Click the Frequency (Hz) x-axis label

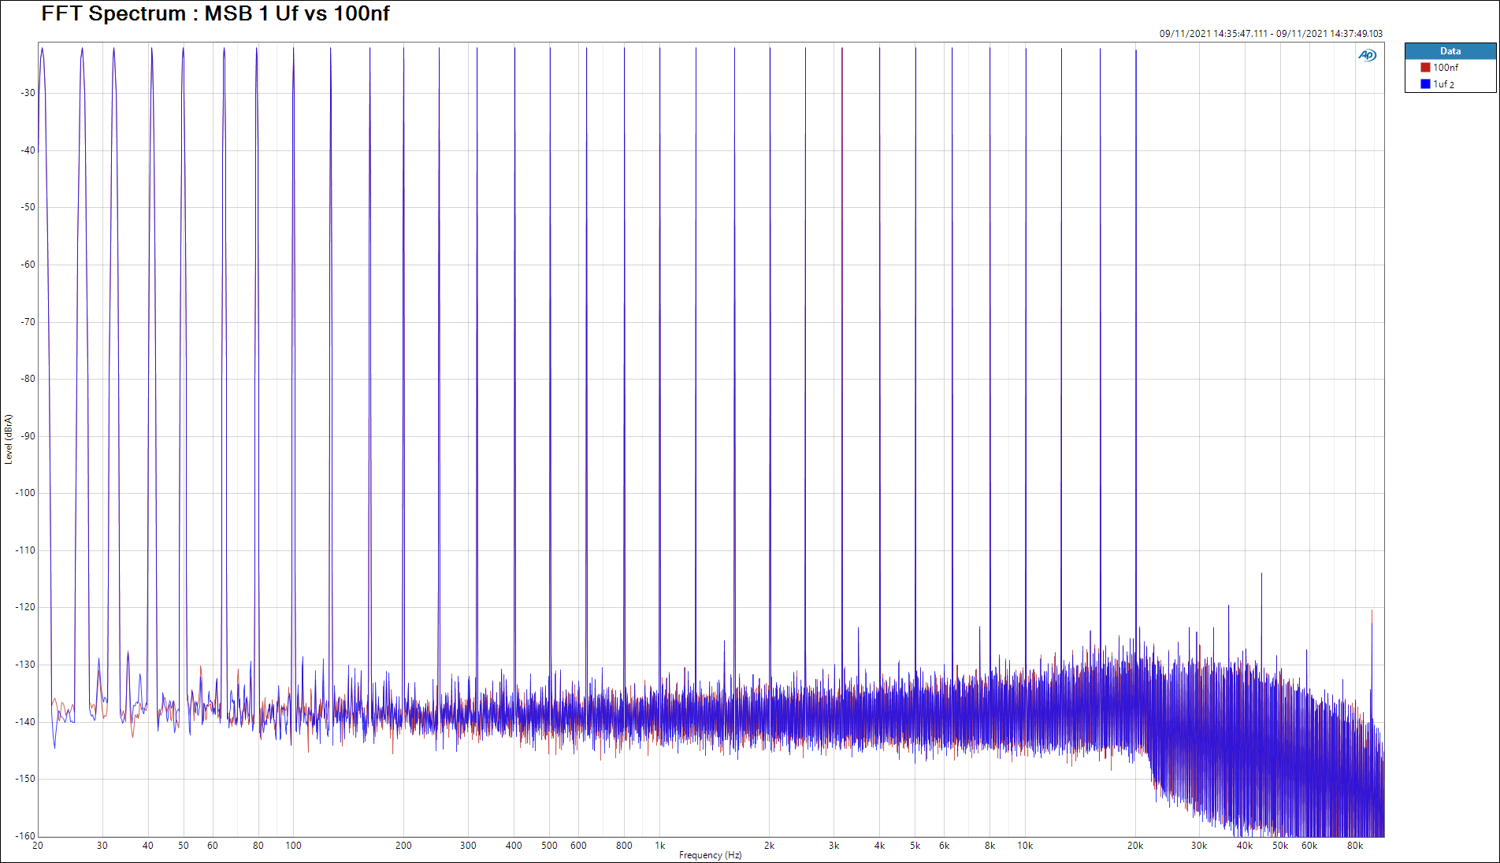click(x=710, y=855)
